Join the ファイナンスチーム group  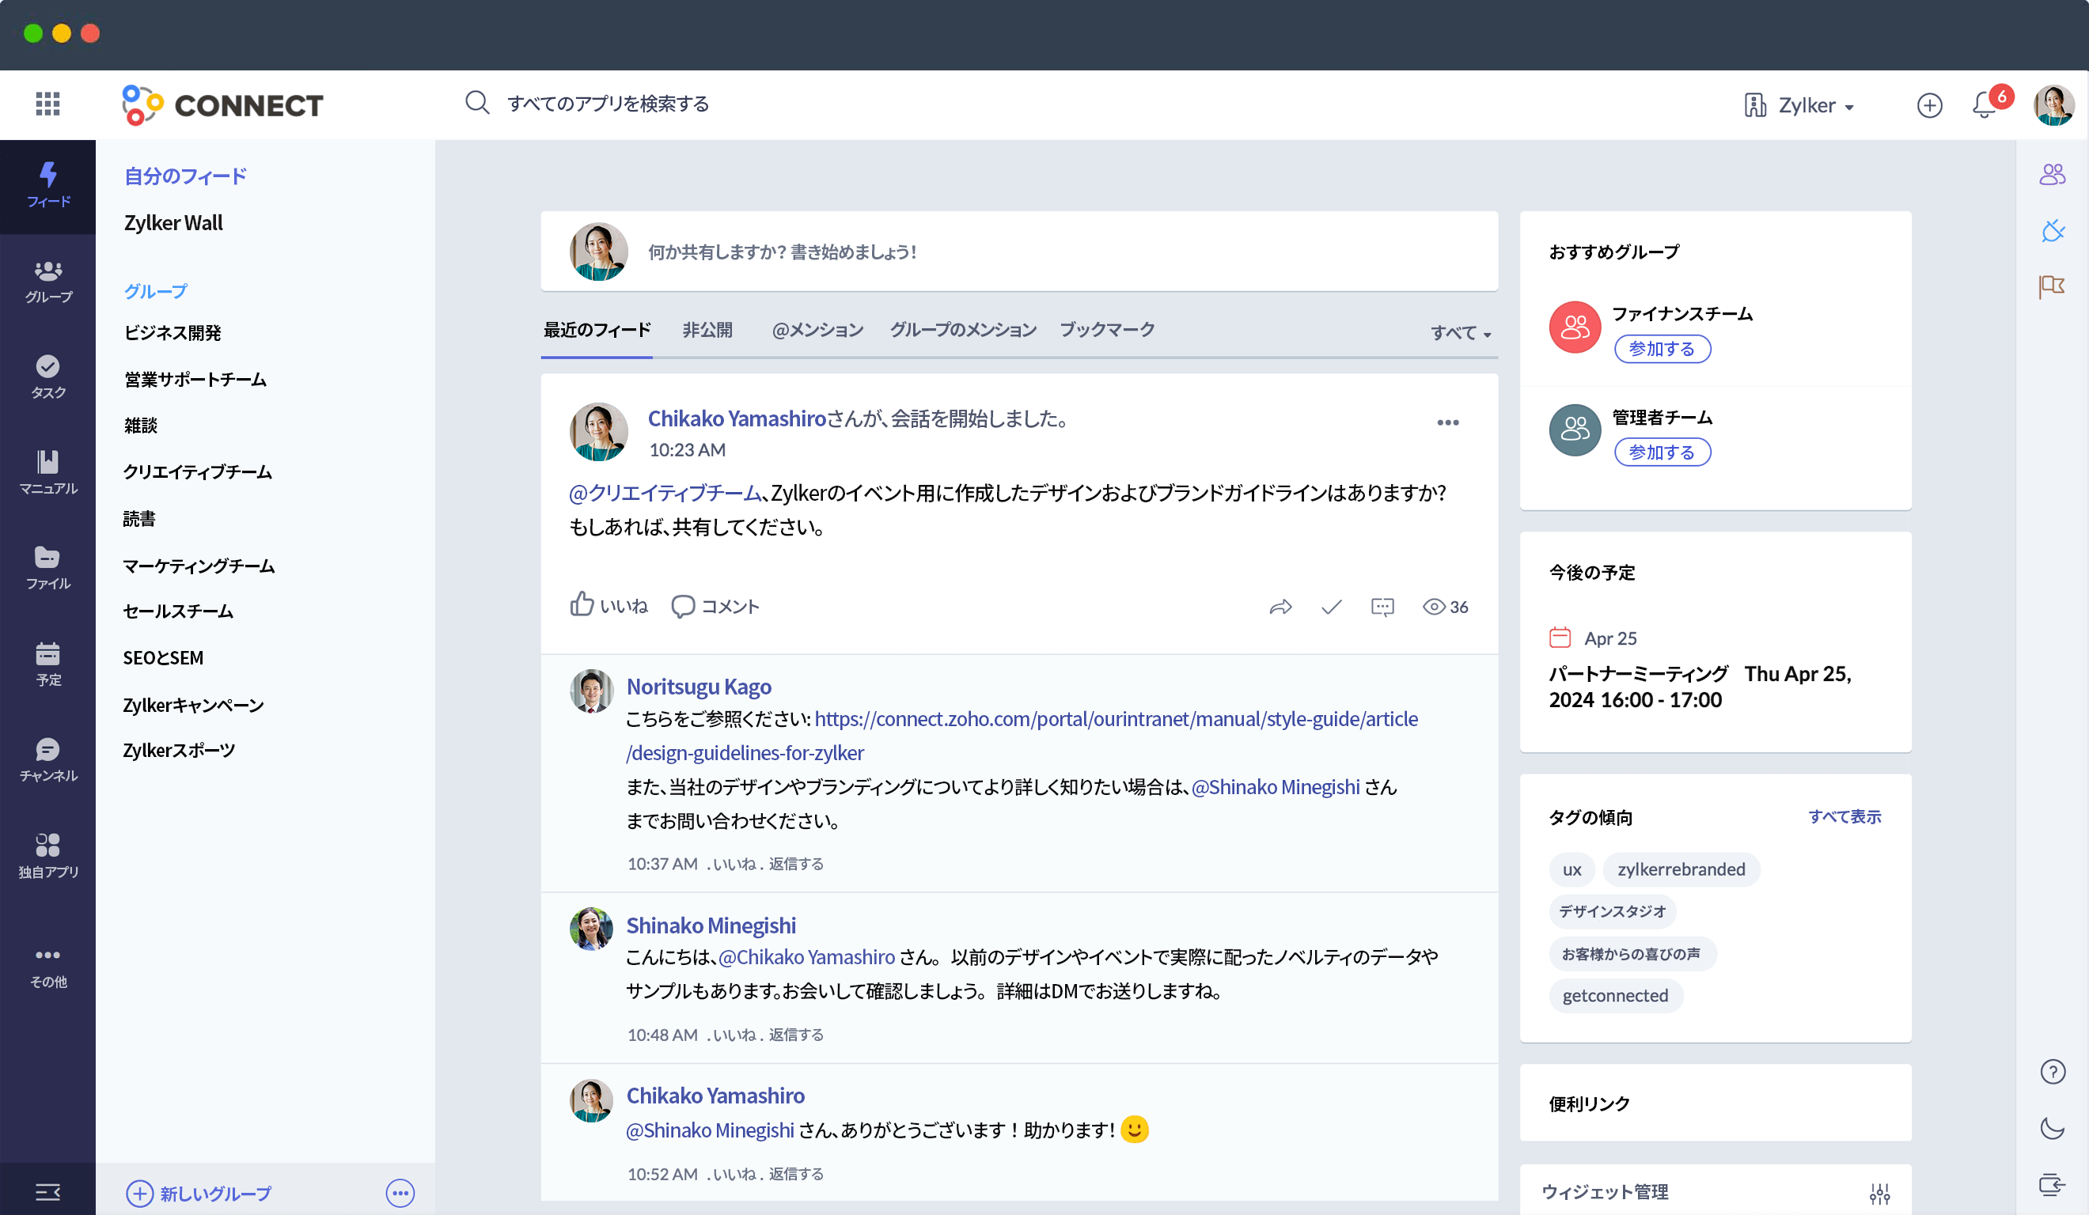click(1662, 349)
